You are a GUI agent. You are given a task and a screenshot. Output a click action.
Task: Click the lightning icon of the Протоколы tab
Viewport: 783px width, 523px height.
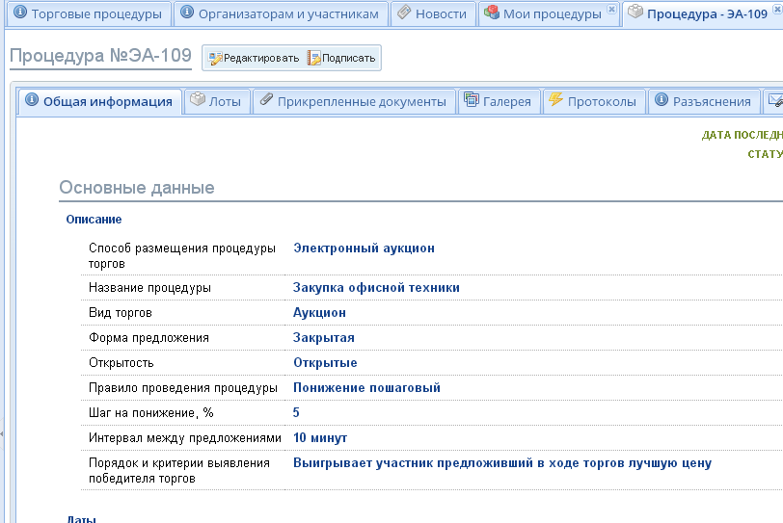pos(555,100)
